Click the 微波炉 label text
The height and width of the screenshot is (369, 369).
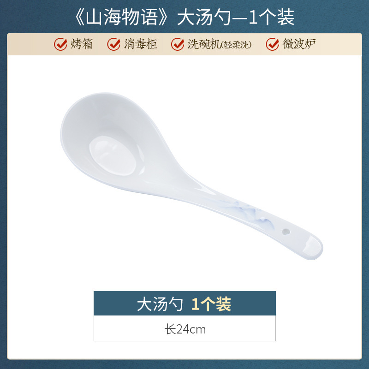299,44
